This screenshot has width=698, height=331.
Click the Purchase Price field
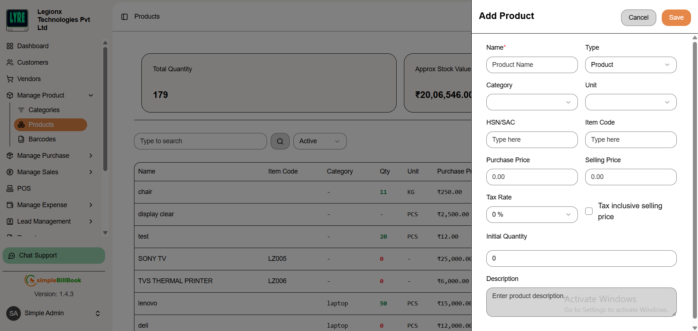[532, 177]
